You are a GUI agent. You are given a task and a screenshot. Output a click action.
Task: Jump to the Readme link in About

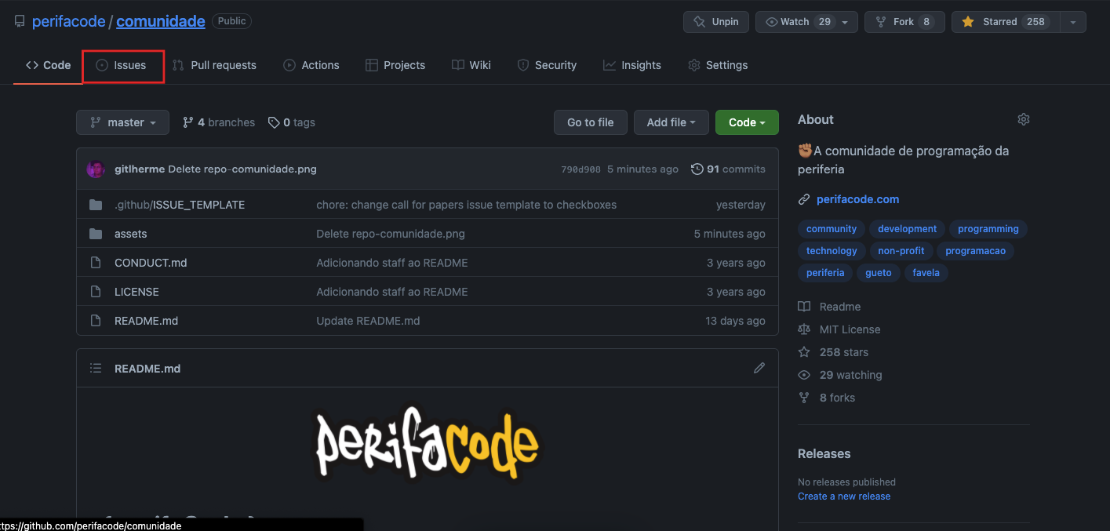coord(829,307)
